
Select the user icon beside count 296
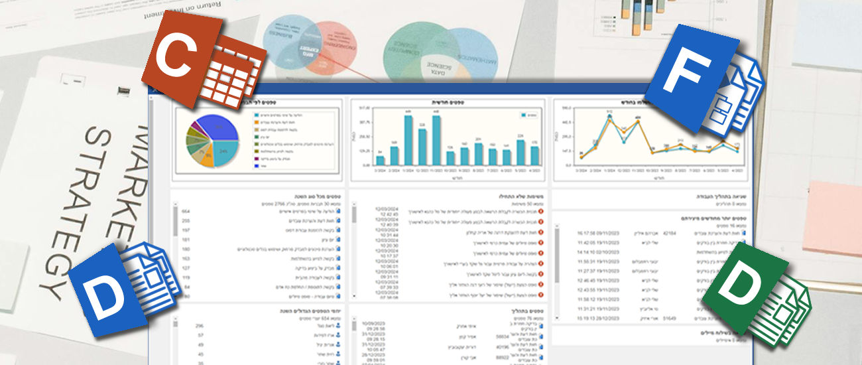click(338, 326)
